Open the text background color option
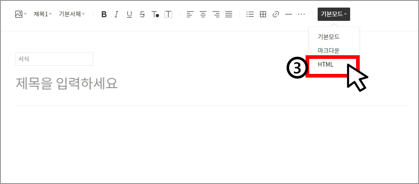This screenshot has height=184, width=419. click(168, 14)
